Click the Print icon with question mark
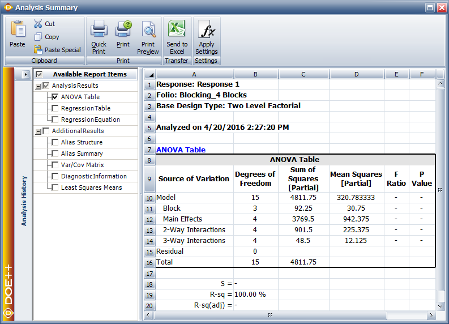The height and width of the screenshot is (324, 449). (x=123, y=29)
